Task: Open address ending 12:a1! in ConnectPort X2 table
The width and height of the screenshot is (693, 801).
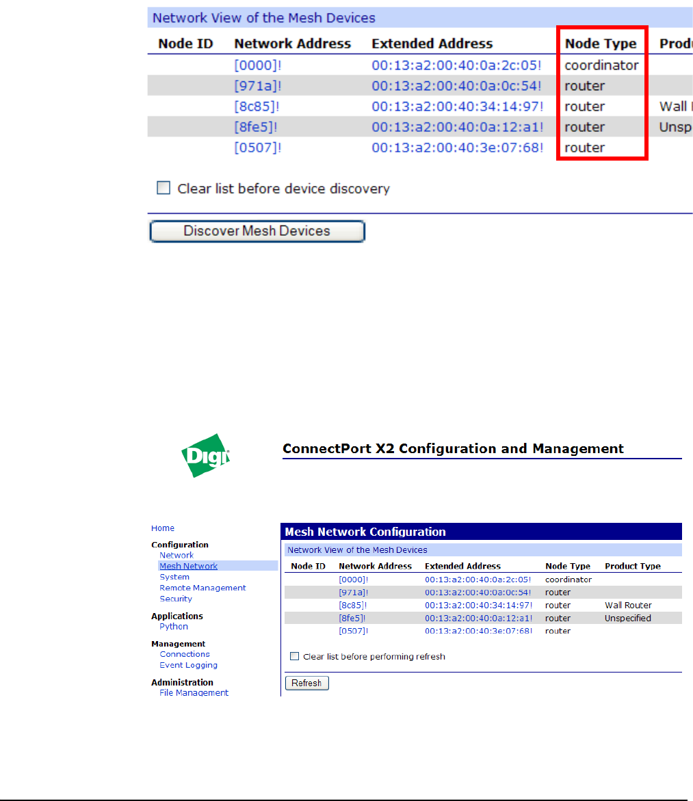Action: pos(478,618)
